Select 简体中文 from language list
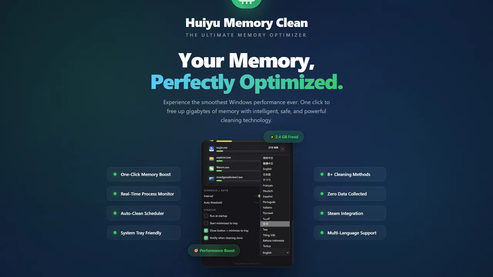Screen dimensions: 493x277 [x=275, y=158]
